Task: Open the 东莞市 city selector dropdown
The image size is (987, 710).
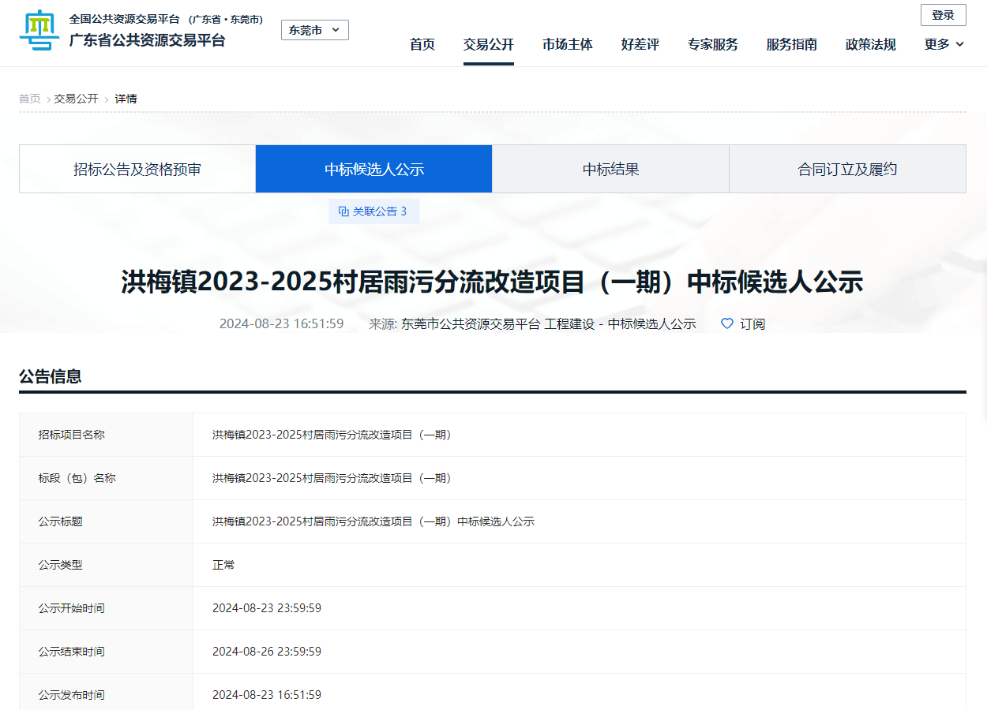Action: (x=314, y=29)
